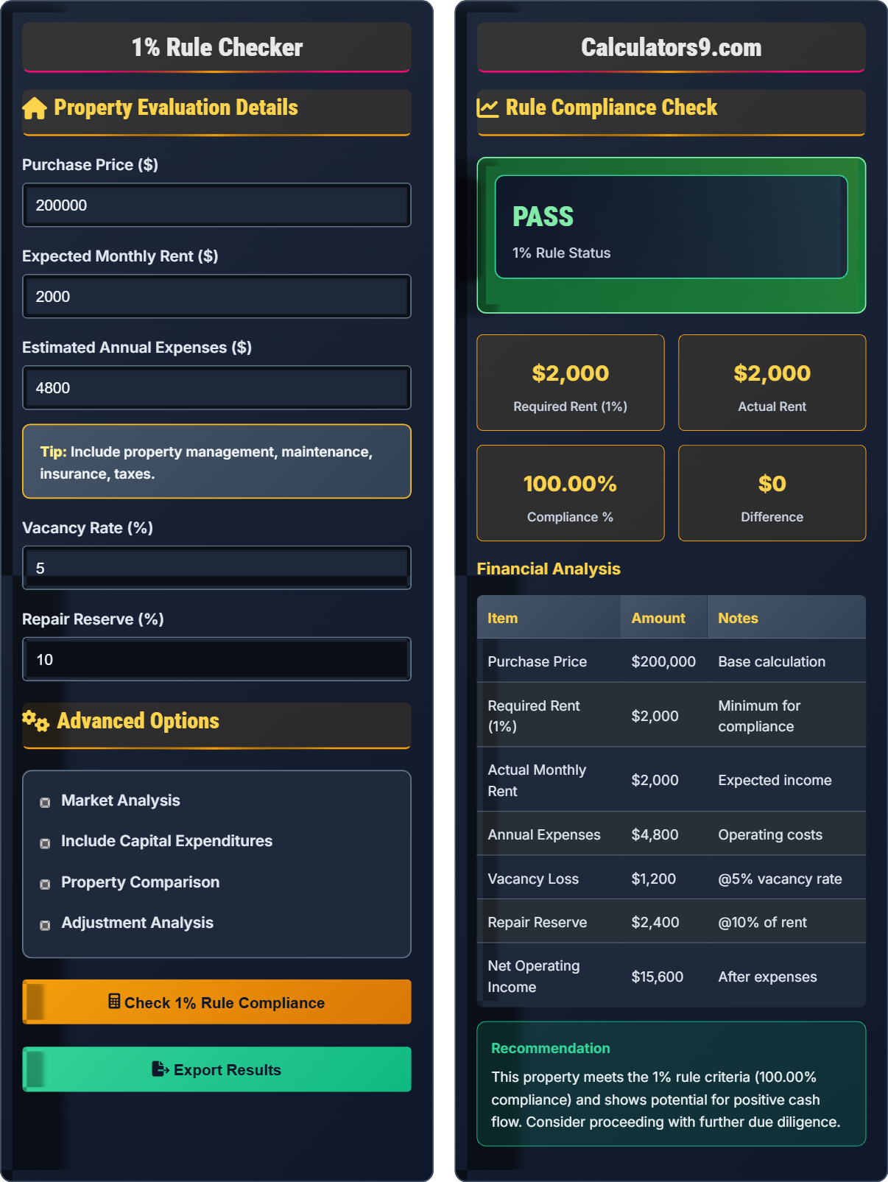888x1182 pixels.
Task: Click Check 1% Rule Compliance button
Action: [216, 1002]
